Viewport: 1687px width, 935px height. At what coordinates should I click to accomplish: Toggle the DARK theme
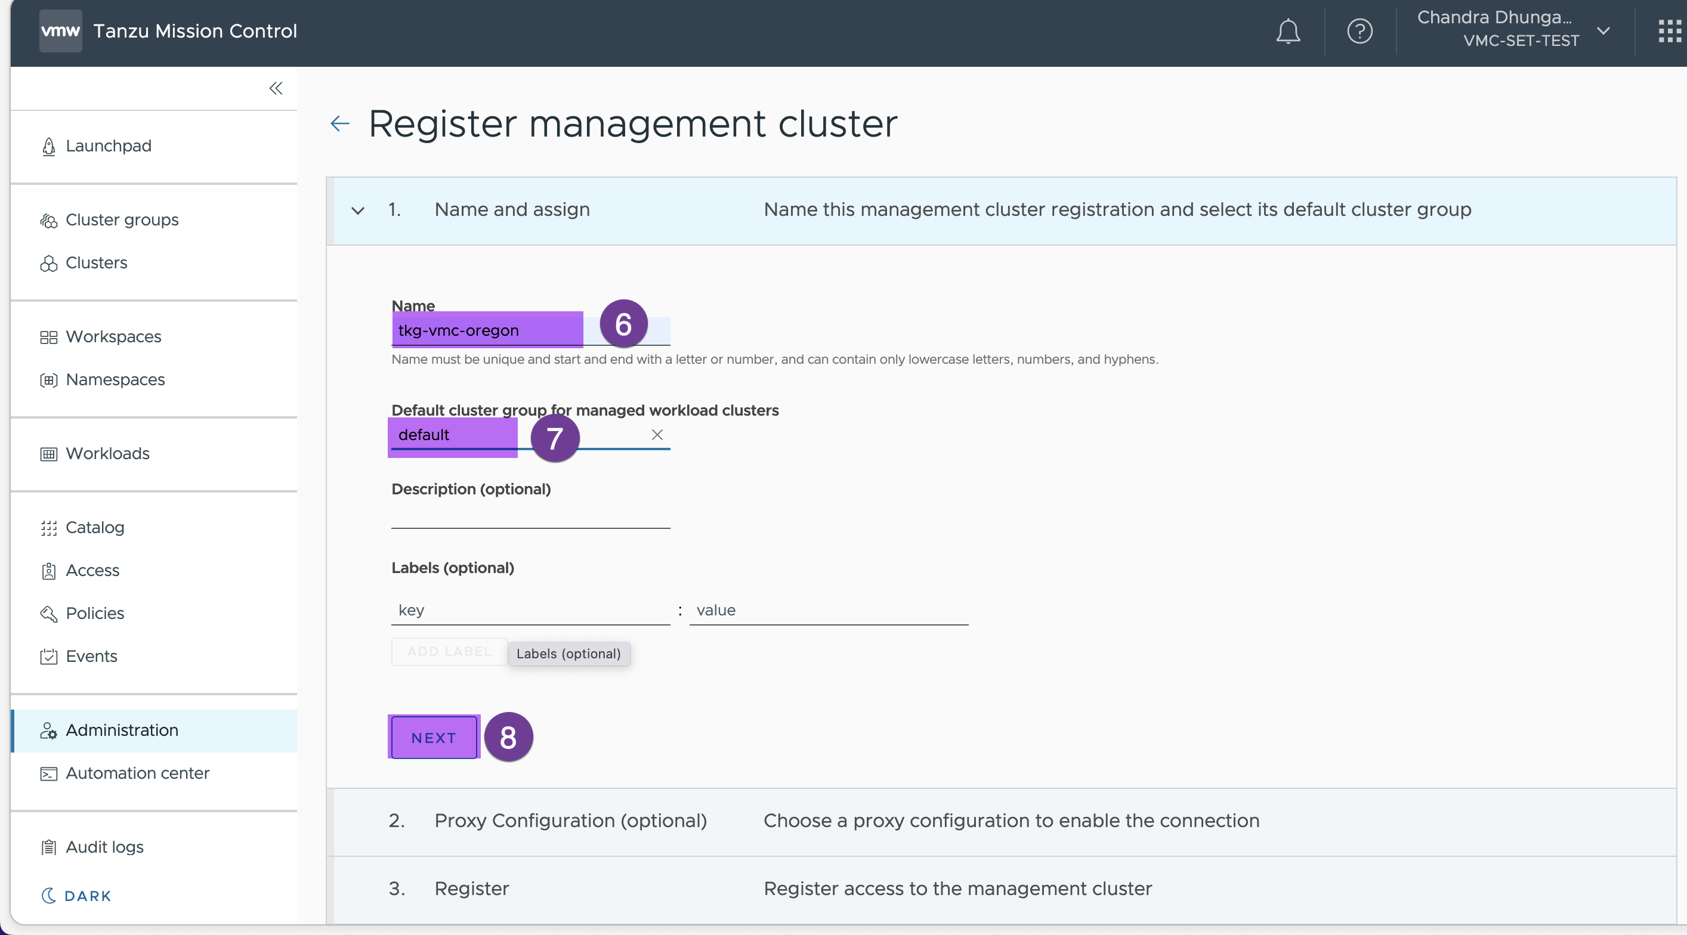[x=76, y=895]
